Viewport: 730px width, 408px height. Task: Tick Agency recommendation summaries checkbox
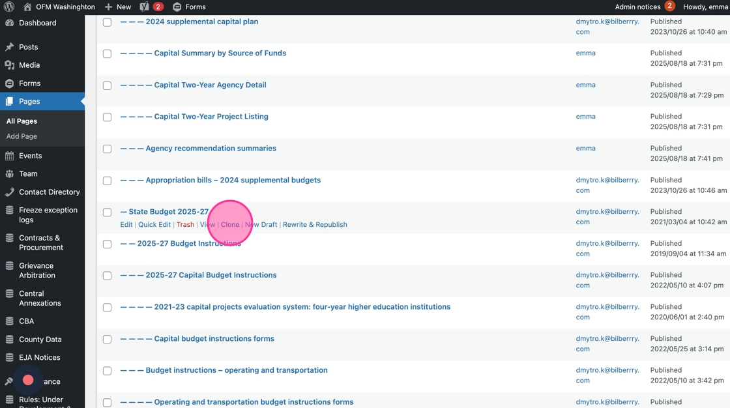(x=107, y=149)
